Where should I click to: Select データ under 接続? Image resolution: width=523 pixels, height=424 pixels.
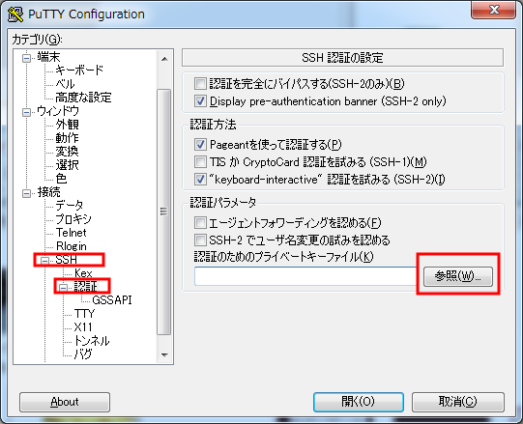(70, 206)
